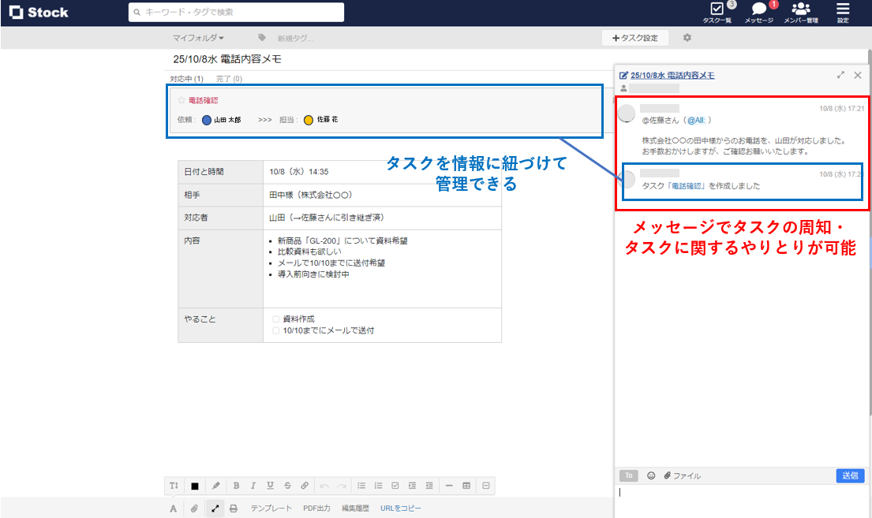Check the 10/10までにメールで送付 item
Screen dimensions: 872x518
(x=275, y=331)
